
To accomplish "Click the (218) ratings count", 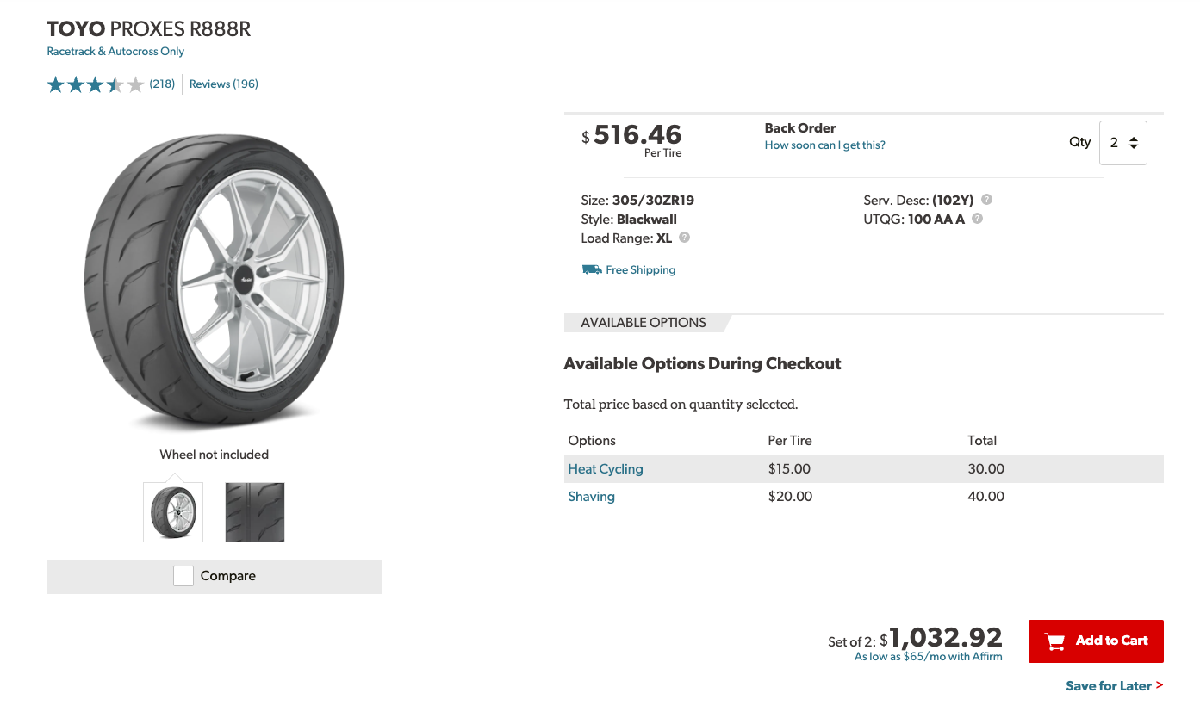I will tap(162, 84).
